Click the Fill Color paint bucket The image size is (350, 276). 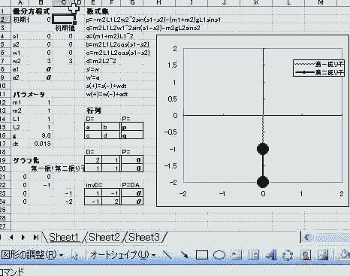[344, 255]
